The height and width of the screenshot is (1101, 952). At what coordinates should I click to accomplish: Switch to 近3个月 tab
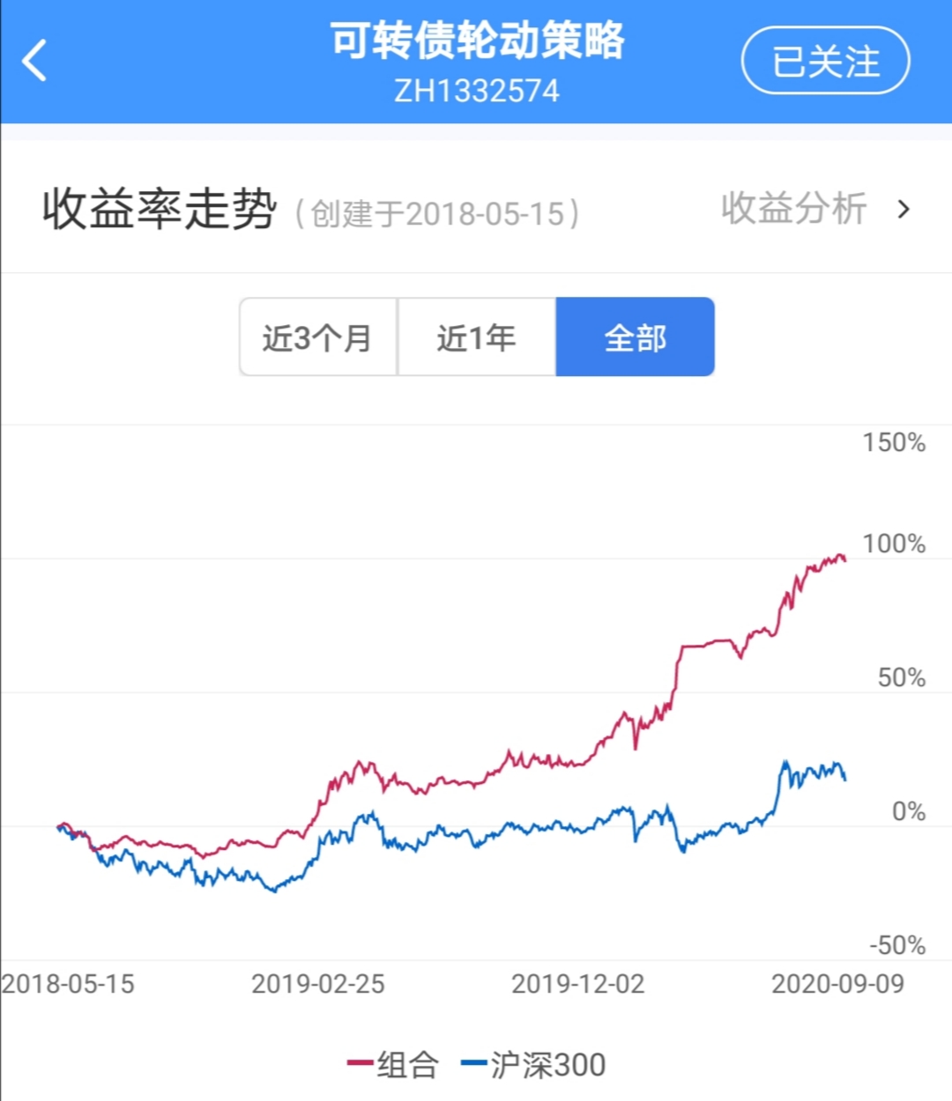(318, 337)
